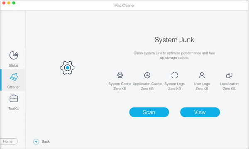249x149 pixels.
Task: Start the System Junk Scan
Action: click(x=149, y=112)
